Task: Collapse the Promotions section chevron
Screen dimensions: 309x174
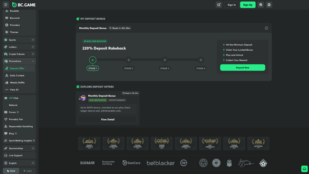Action: click(x=33, y=61)
